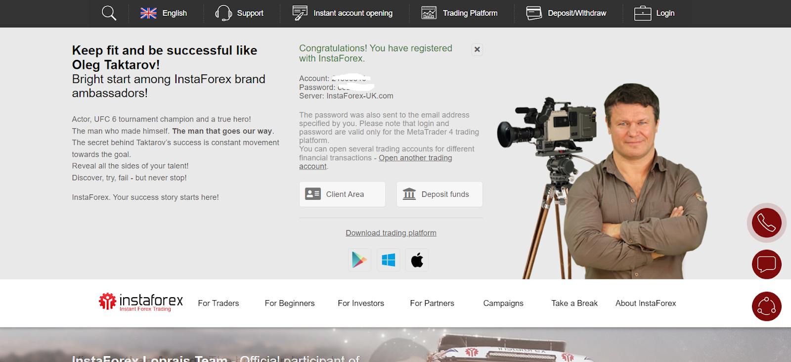The image size is (791, 362).
Task: Download platform via Apple icon
Action: tap(417, 260)
